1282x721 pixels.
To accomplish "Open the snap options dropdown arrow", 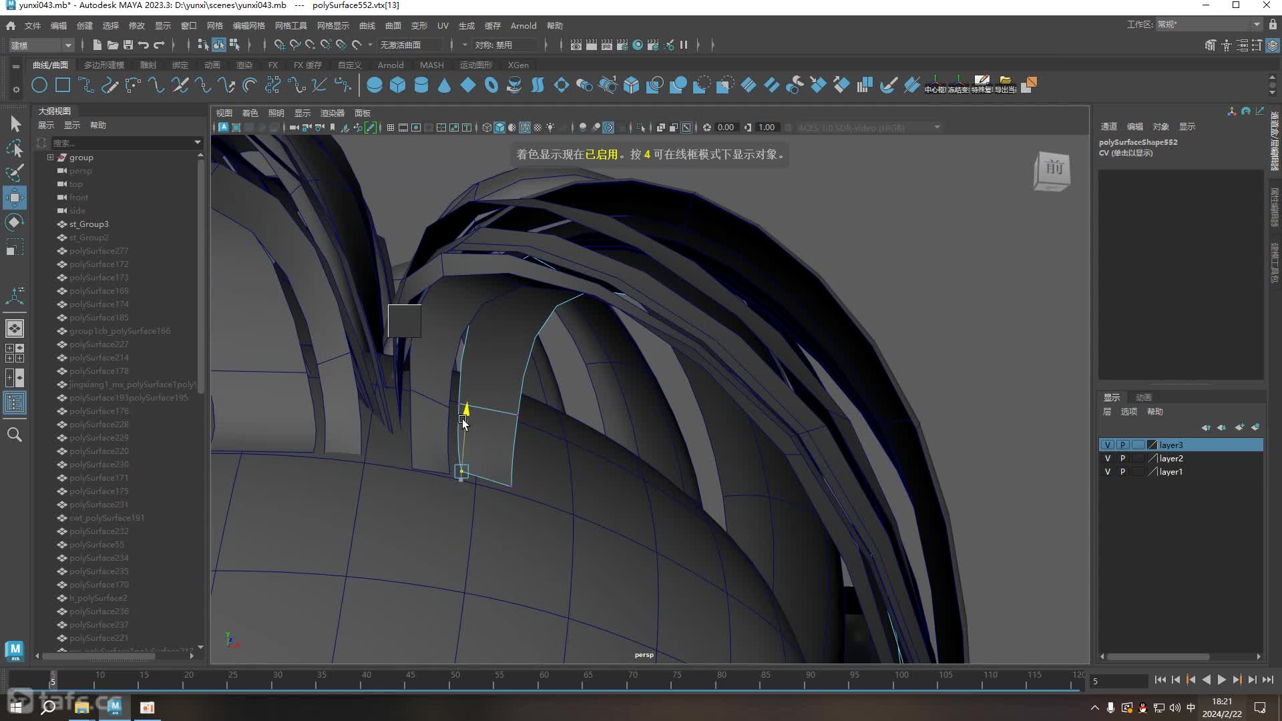I will pyautogui.click(x=370, y=45).
